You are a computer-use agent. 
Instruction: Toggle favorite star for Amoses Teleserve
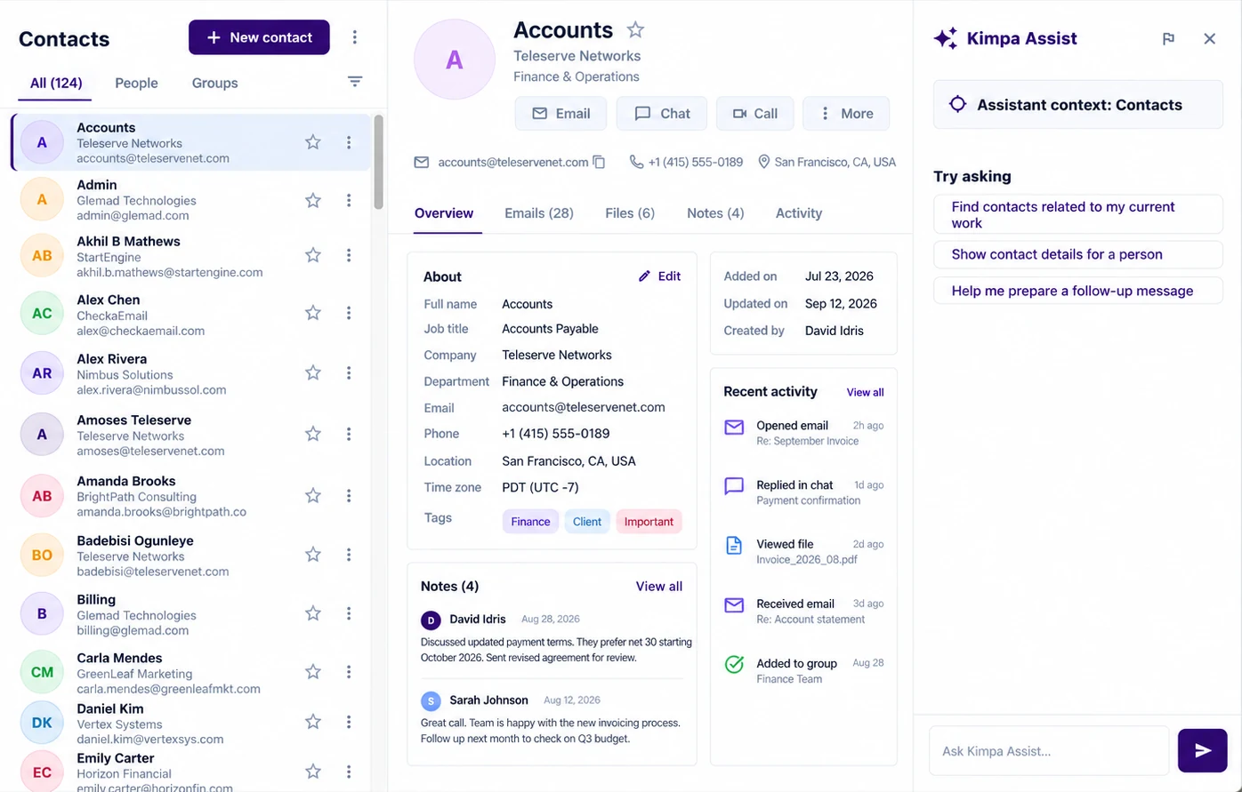click(313, 434)
